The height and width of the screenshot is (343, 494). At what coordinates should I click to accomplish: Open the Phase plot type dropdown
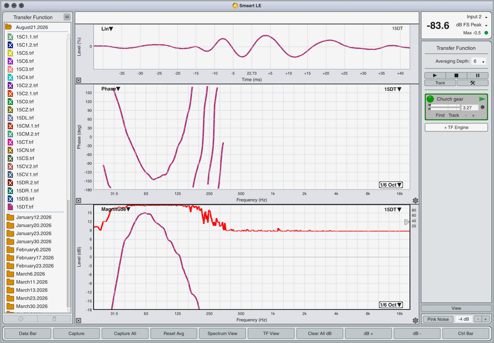point(110,89)
